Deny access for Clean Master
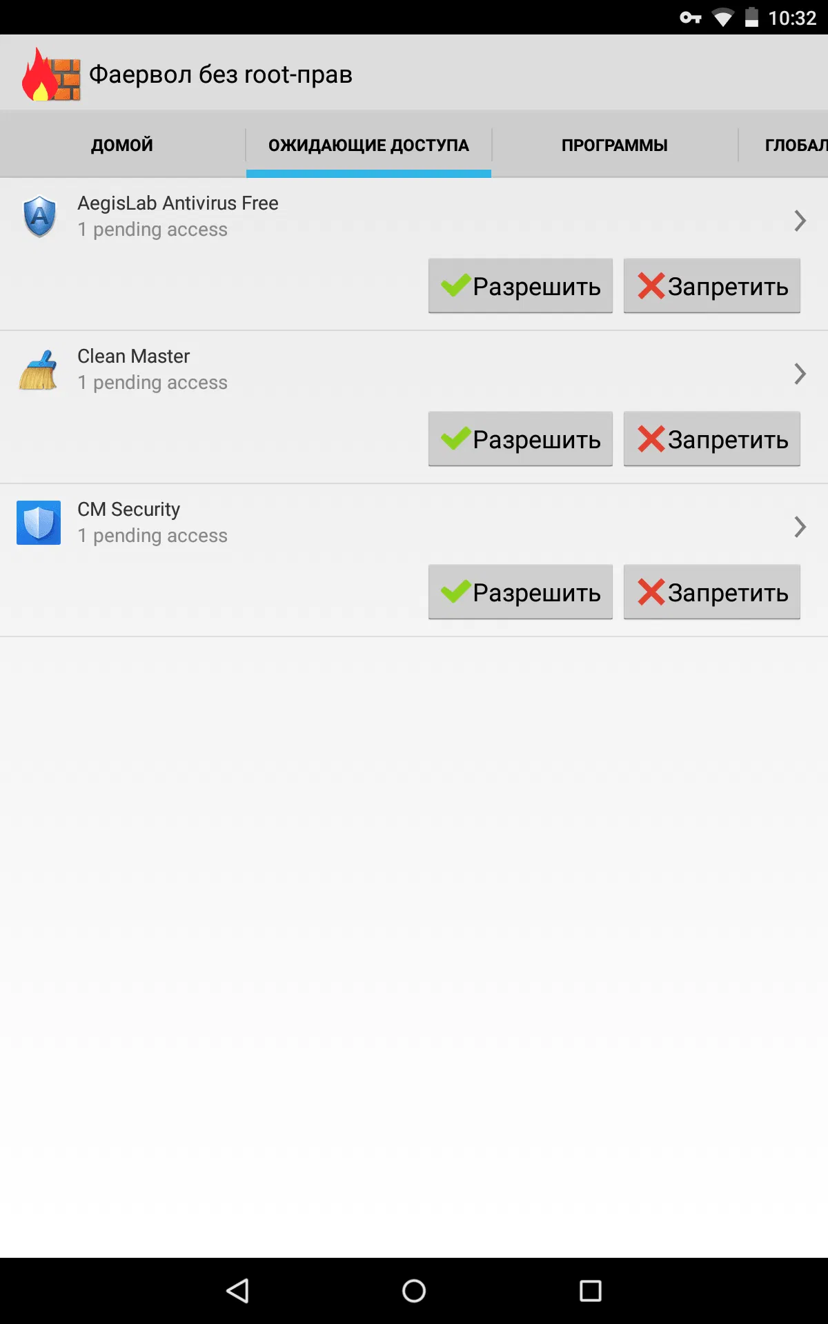The width and height of the screenshot is (828, 1324). 711,439
